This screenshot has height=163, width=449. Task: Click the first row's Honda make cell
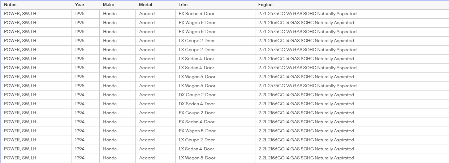[118, 14]
